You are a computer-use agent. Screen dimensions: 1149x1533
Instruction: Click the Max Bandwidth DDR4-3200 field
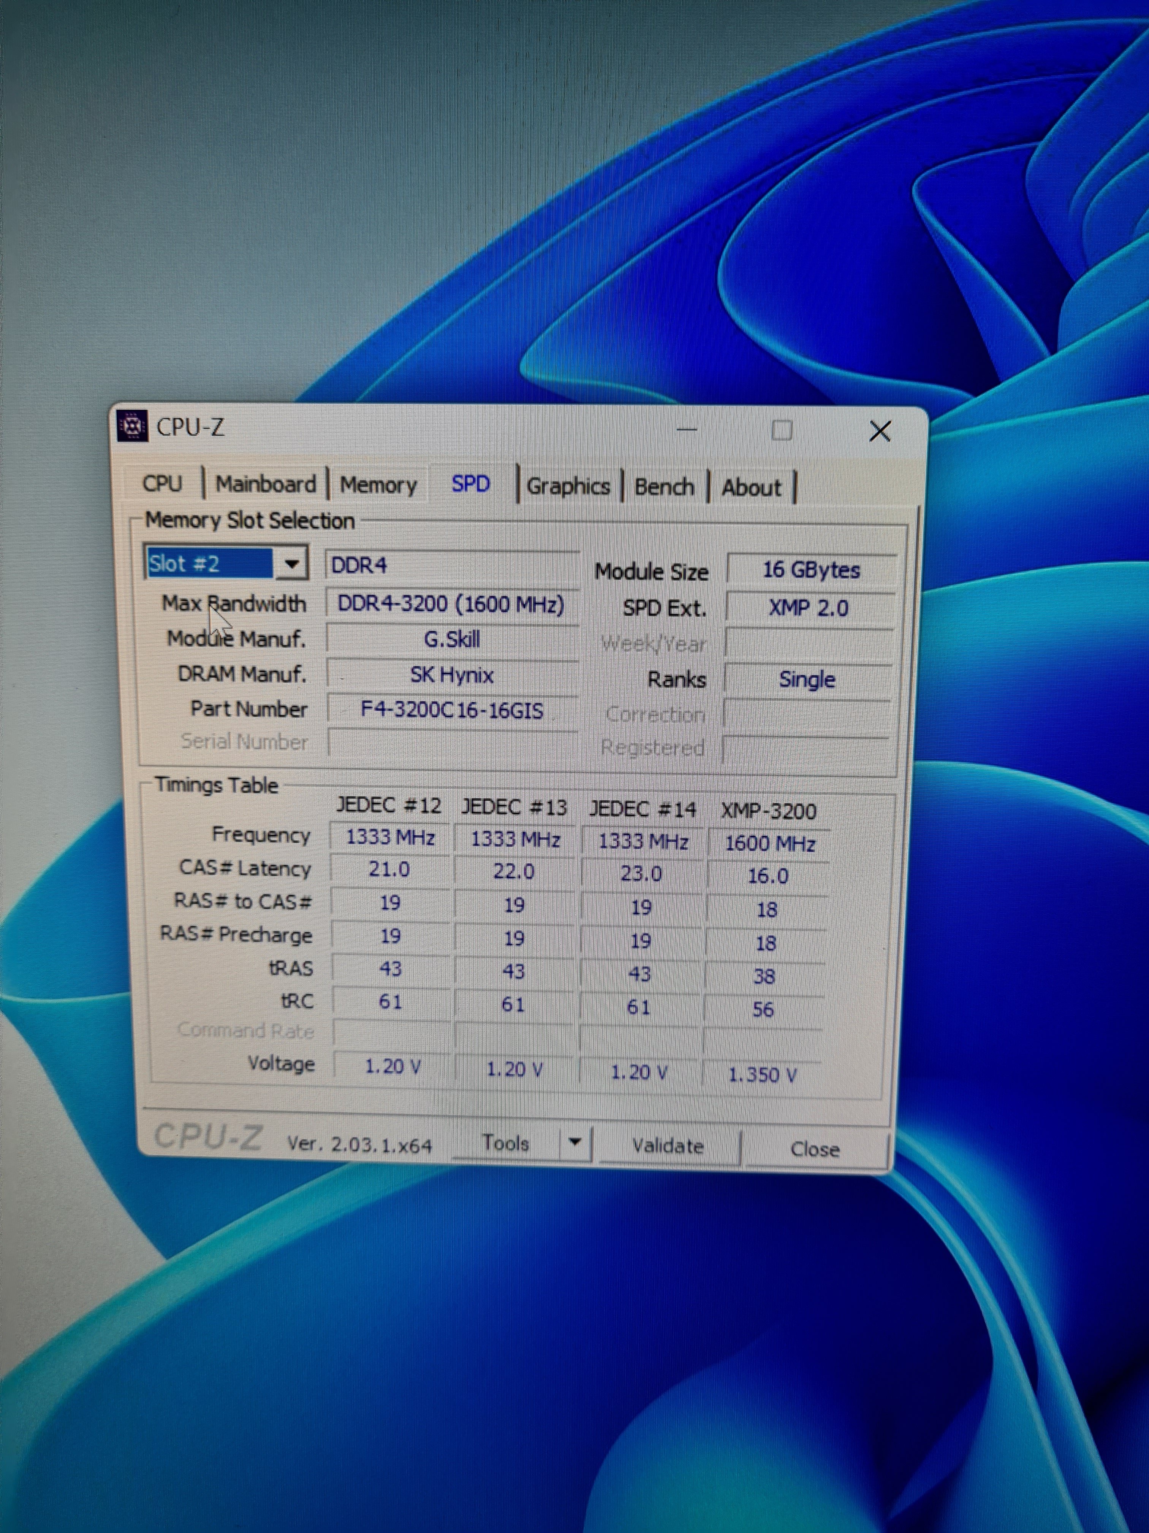pos(451,604)
